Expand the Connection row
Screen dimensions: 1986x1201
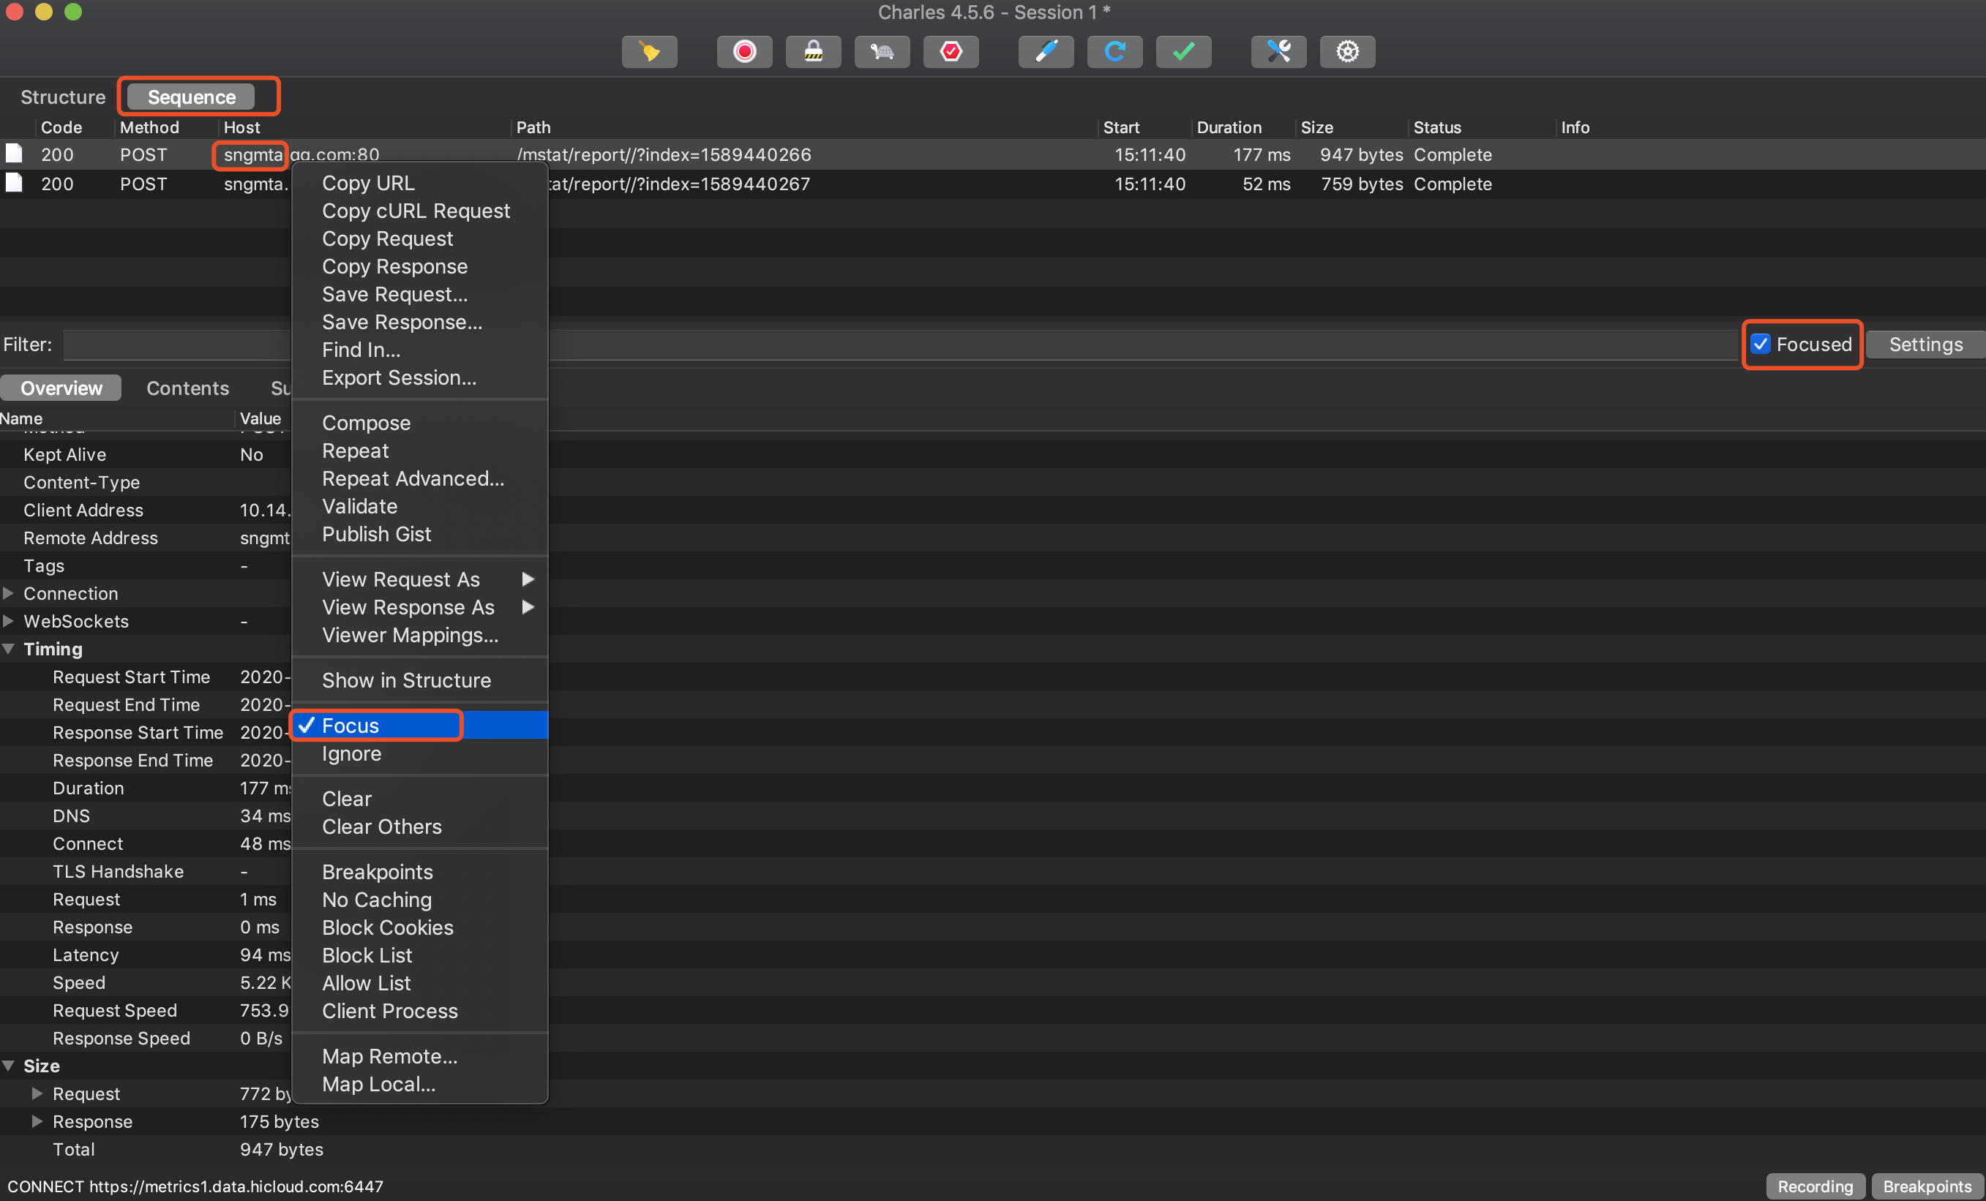pos(8,594)
